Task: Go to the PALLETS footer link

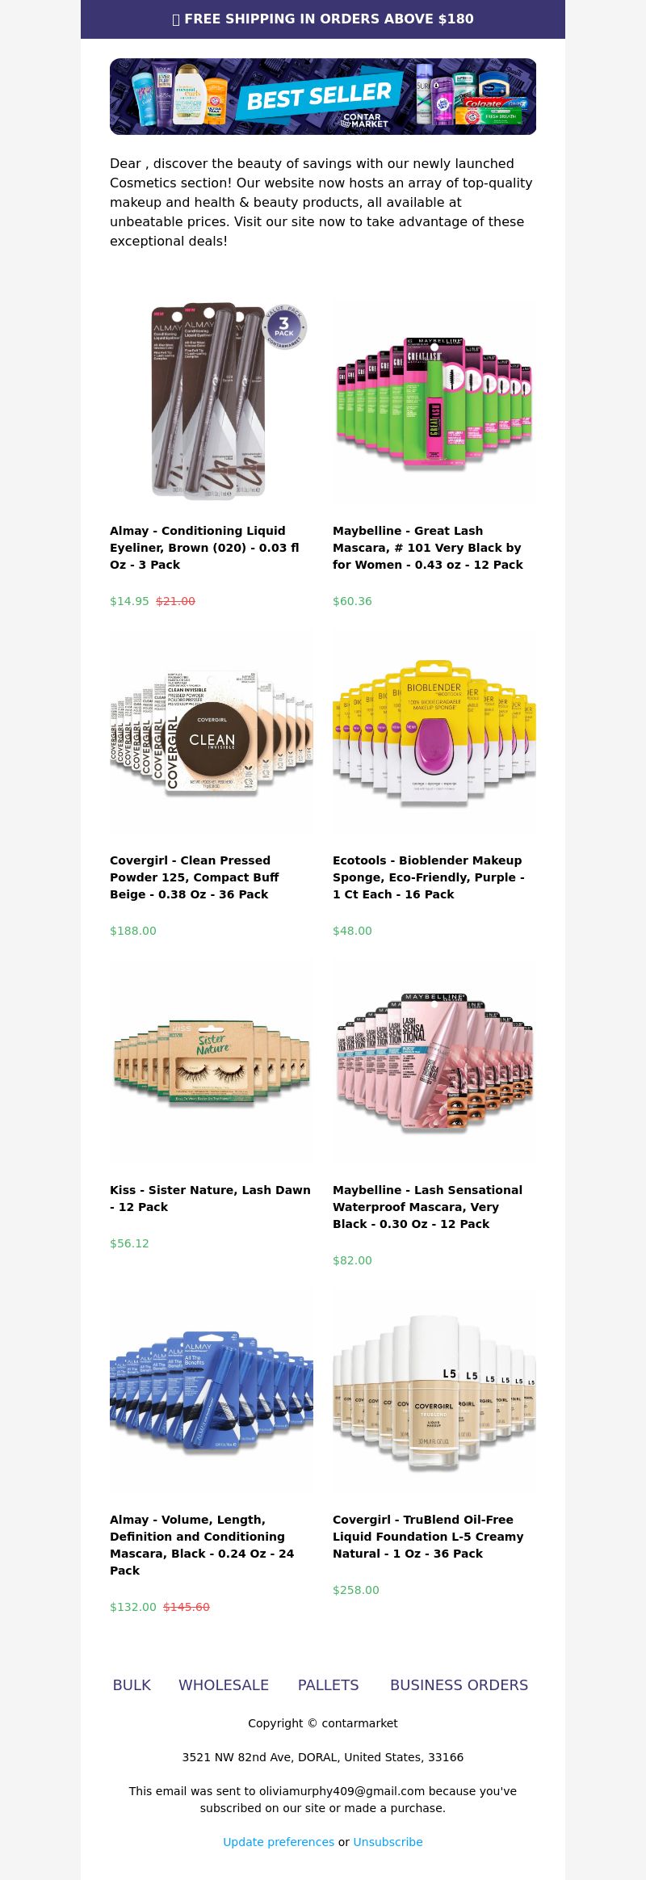Action: coord(328,1684)
